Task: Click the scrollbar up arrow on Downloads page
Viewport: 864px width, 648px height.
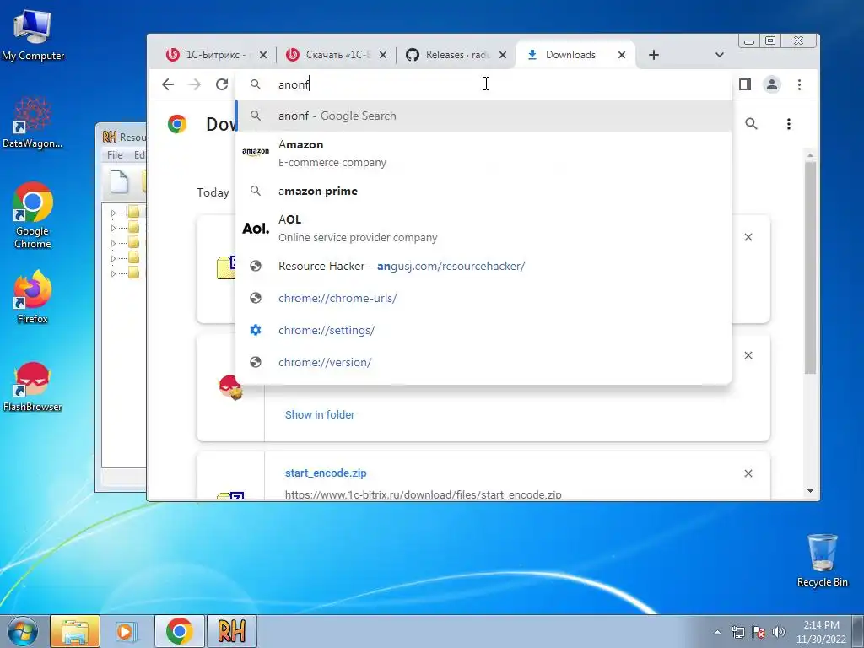Action: pyautogui.click(x=809, y=155)
